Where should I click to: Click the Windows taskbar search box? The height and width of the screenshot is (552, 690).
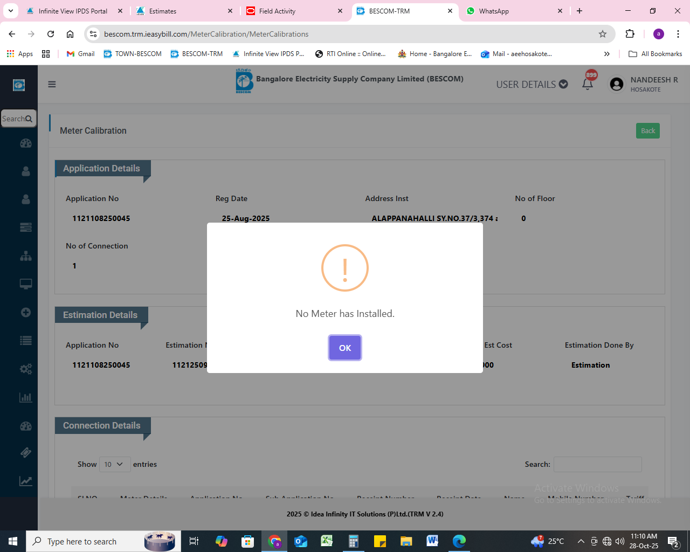103,541
